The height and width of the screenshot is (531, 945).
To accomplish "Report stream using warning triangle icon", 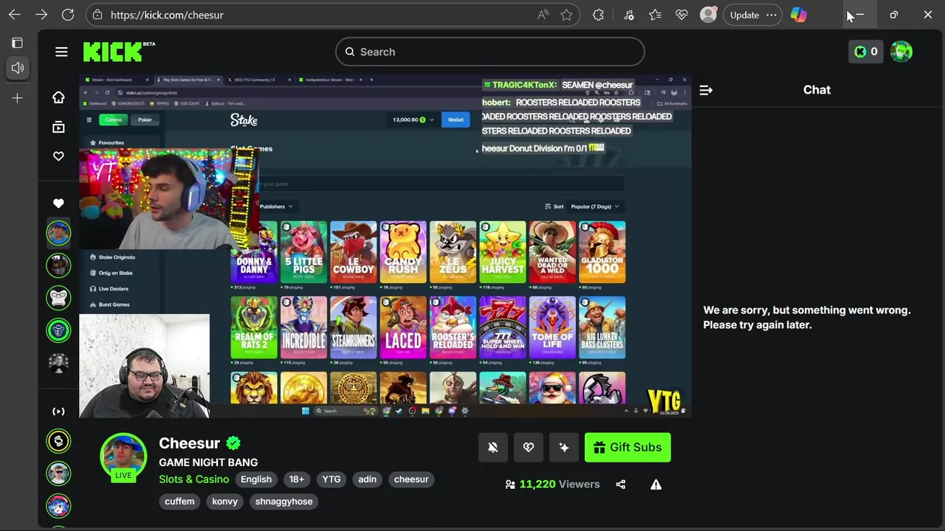I will tap(656, 485).
